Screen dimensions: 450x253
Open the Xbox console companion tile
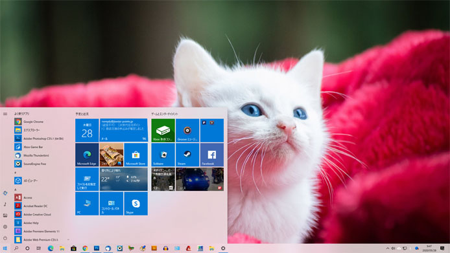163,130
